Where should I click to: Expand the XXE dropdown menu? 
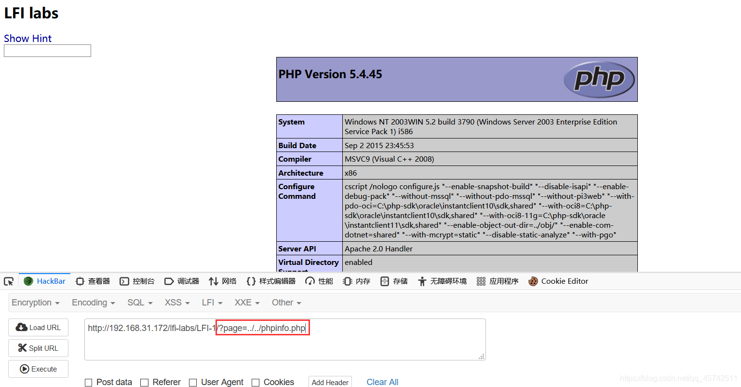pos(247,303)
